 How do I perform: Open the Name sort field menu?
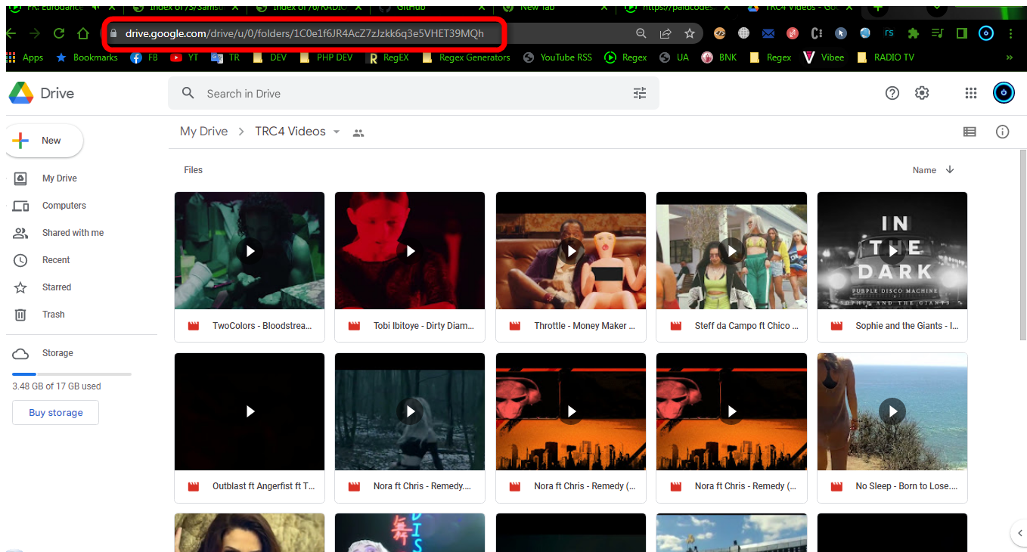tap(924, 170)
